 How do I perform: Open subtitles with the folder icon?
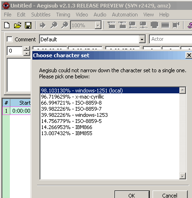click(x=17, y=25)
